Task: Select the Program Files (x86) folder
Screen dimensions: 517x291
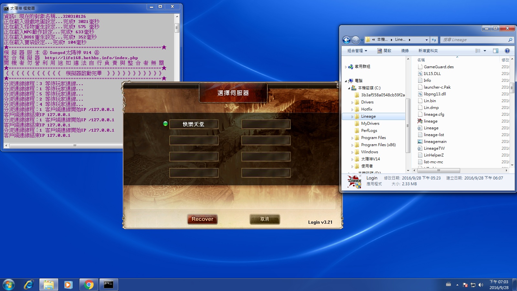Action: pos(378,145)
